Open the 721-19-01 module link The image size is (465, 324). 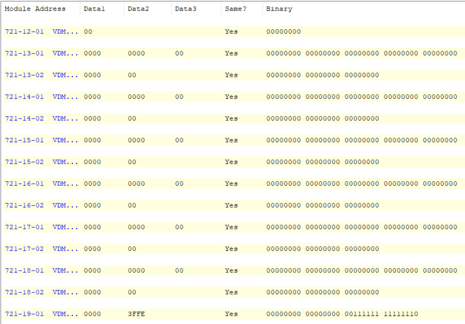click(x=24, y=314)
